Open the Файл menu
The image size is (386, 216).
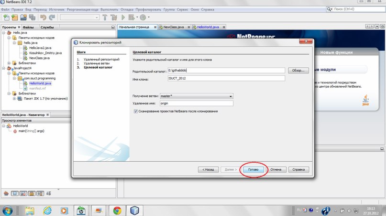(x=5, y=10)
